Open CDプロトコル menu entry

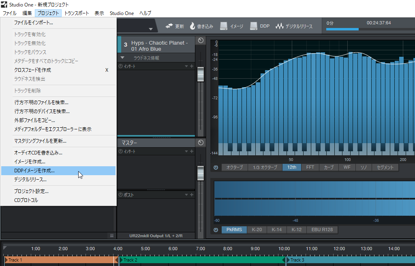(x=58, y=200)
